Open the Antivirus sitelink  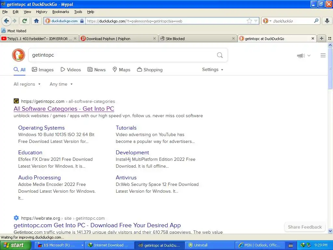tap(126, 177)
